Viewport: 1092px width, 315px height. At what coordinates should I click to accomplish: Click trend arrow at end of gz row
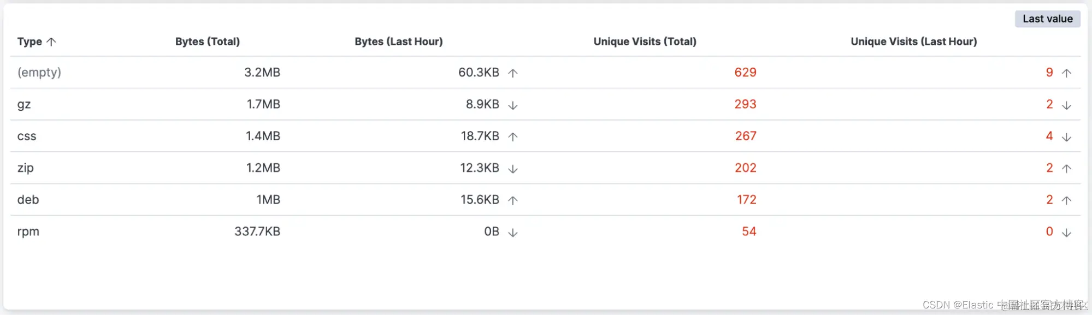pyautogui.click(x=1066, y=105)
